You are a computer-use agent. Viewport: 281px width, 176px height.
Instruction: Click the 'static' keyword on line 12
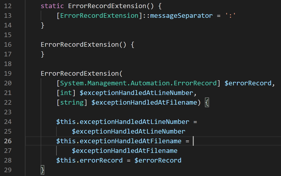tap(52, 6)
